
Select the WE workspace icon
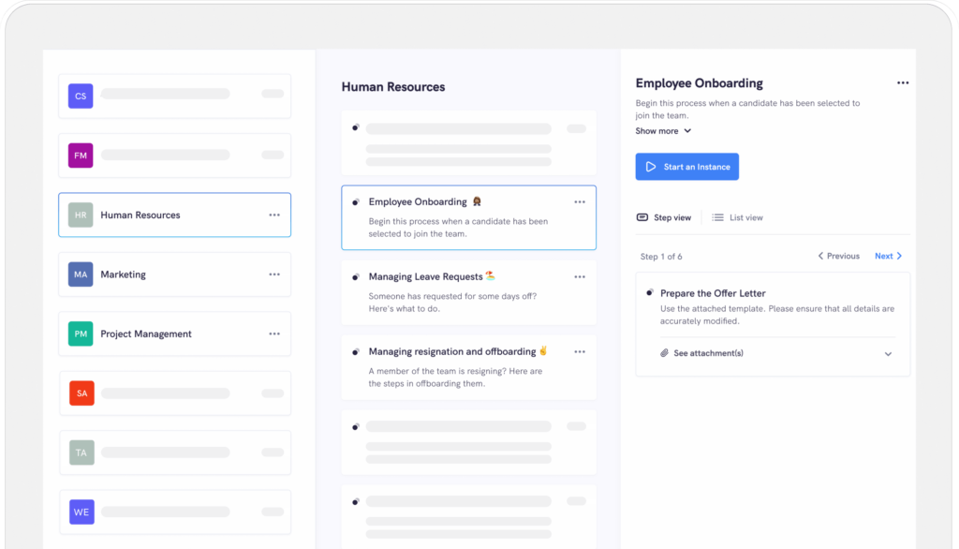coord(80,512)
